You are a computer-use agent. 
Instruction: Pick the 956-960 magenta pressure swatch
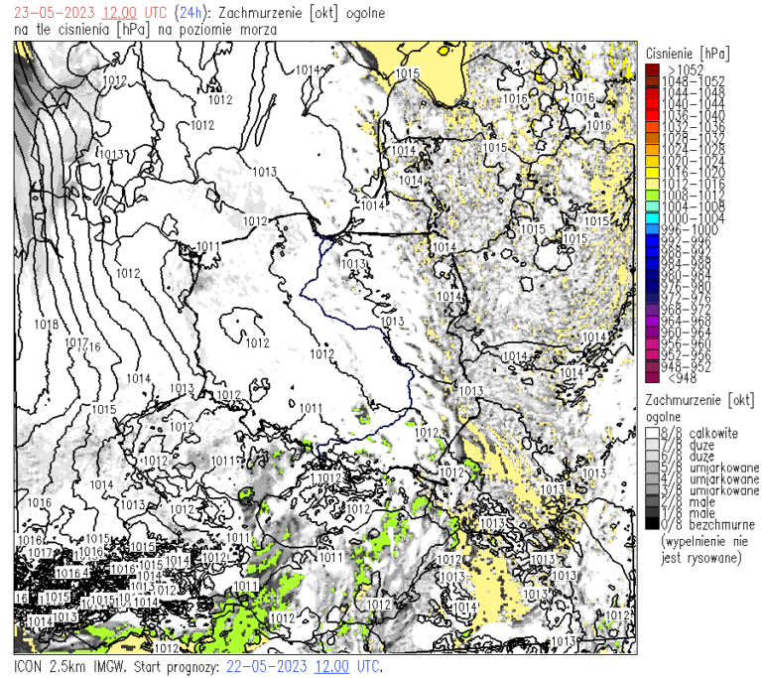click(652, 343)
